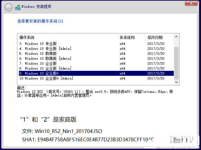The height and width of the screenshot is (150, 201).
Task: Click the 体系结构 column header
Action: (x=132, y=37)
